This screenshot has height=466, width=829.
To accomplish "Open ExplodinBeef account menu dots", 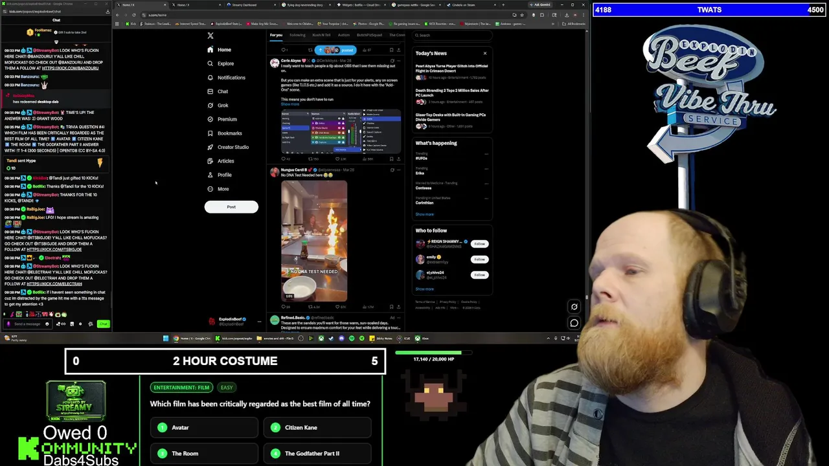I will pyautogui.click(x=259, y=321).
